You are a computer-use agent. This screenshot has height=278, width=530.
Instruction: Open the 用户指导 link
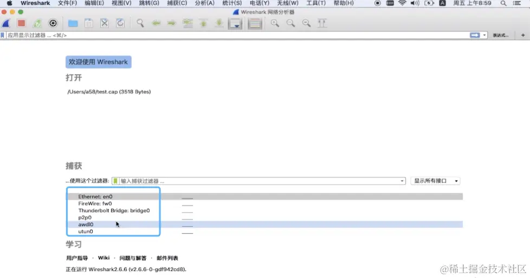tap(77, 258)
